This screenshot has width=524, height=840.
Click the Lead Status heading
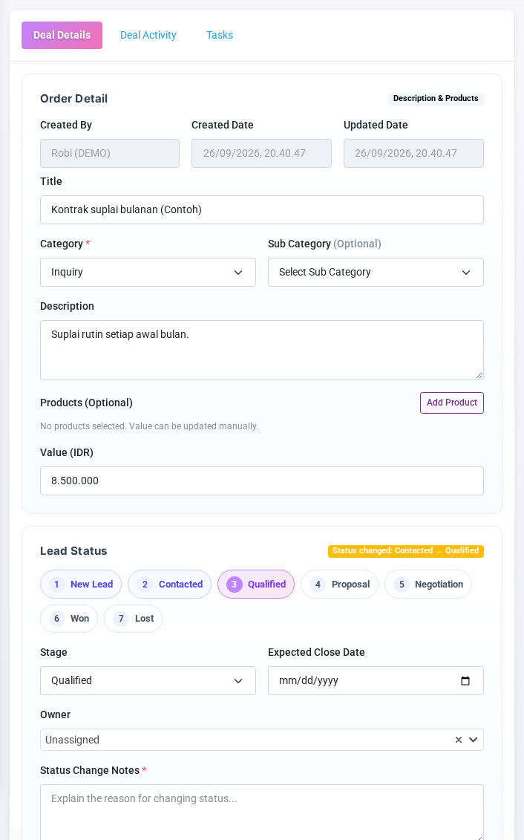[x=73, y=551]
